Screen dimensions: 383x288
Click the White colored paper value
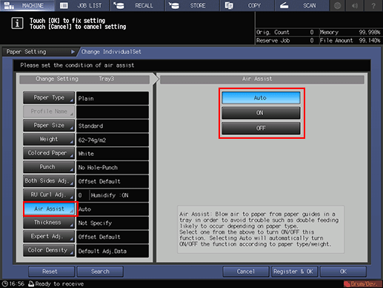113,154
